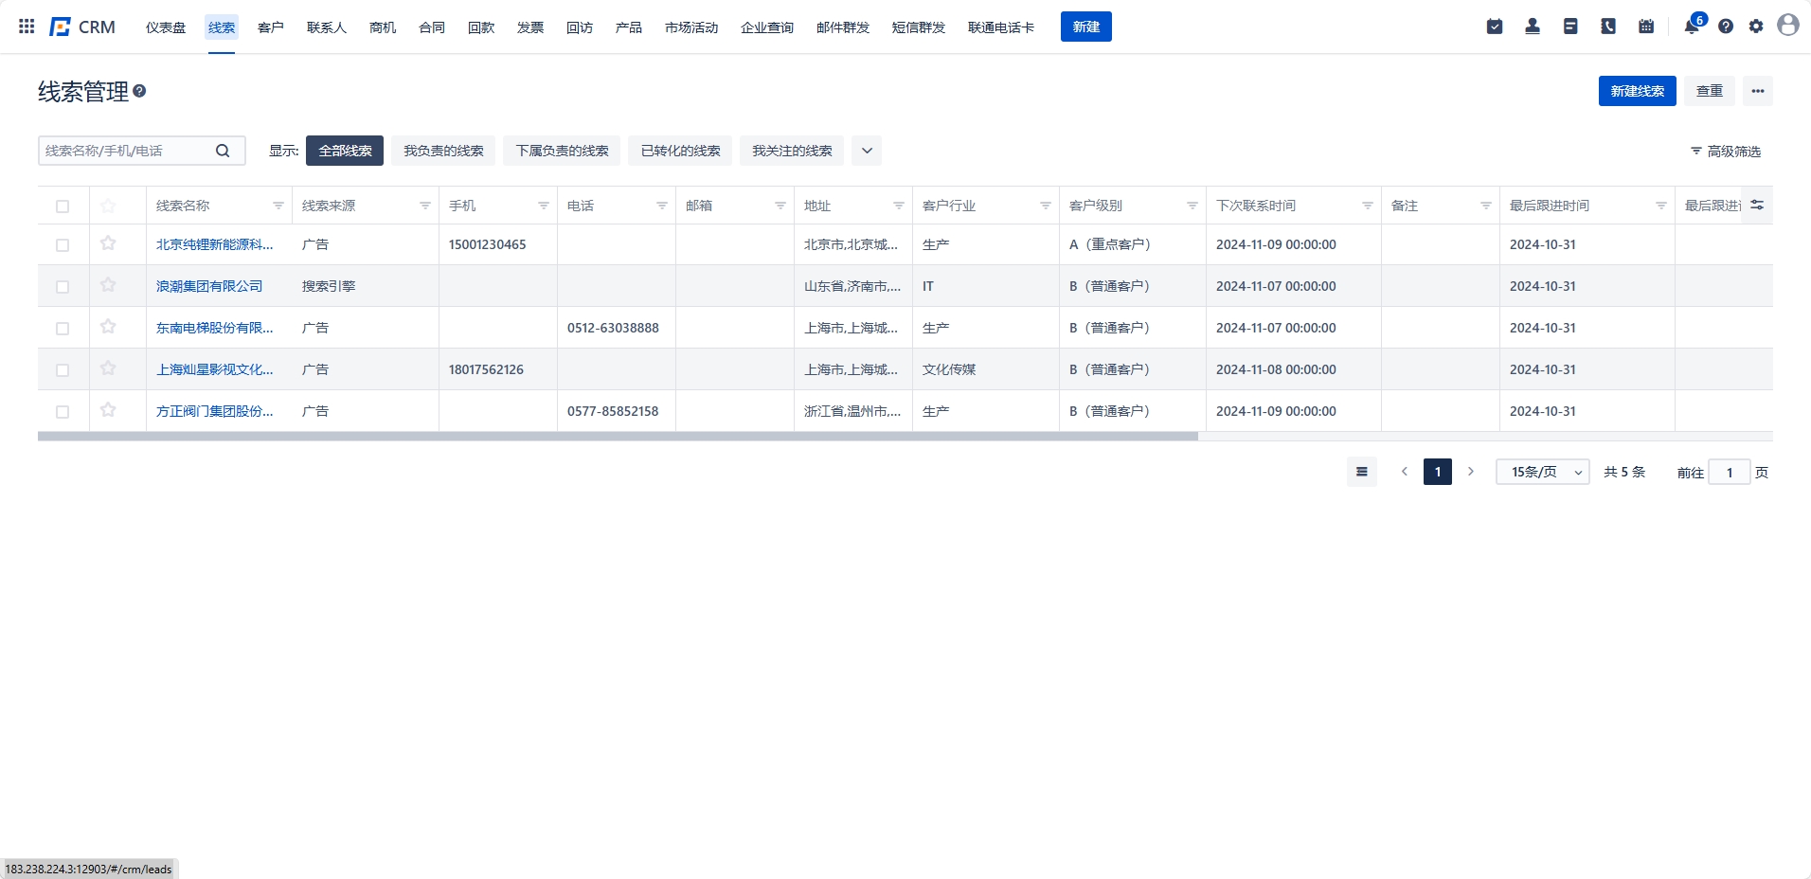
Task: Click the help icon beside 线索管理 title
Action: point(139,91)
